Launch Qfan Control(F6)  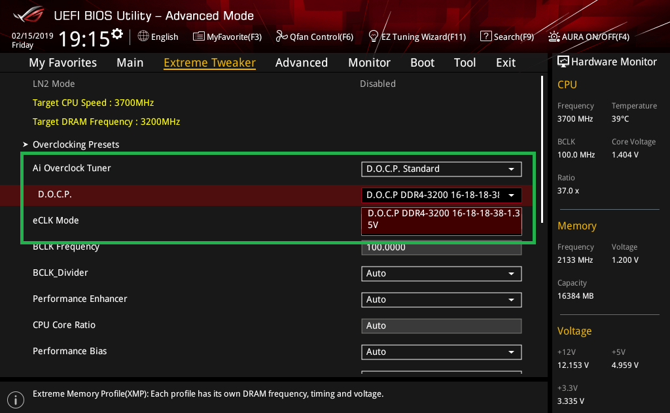pos(321,37)
